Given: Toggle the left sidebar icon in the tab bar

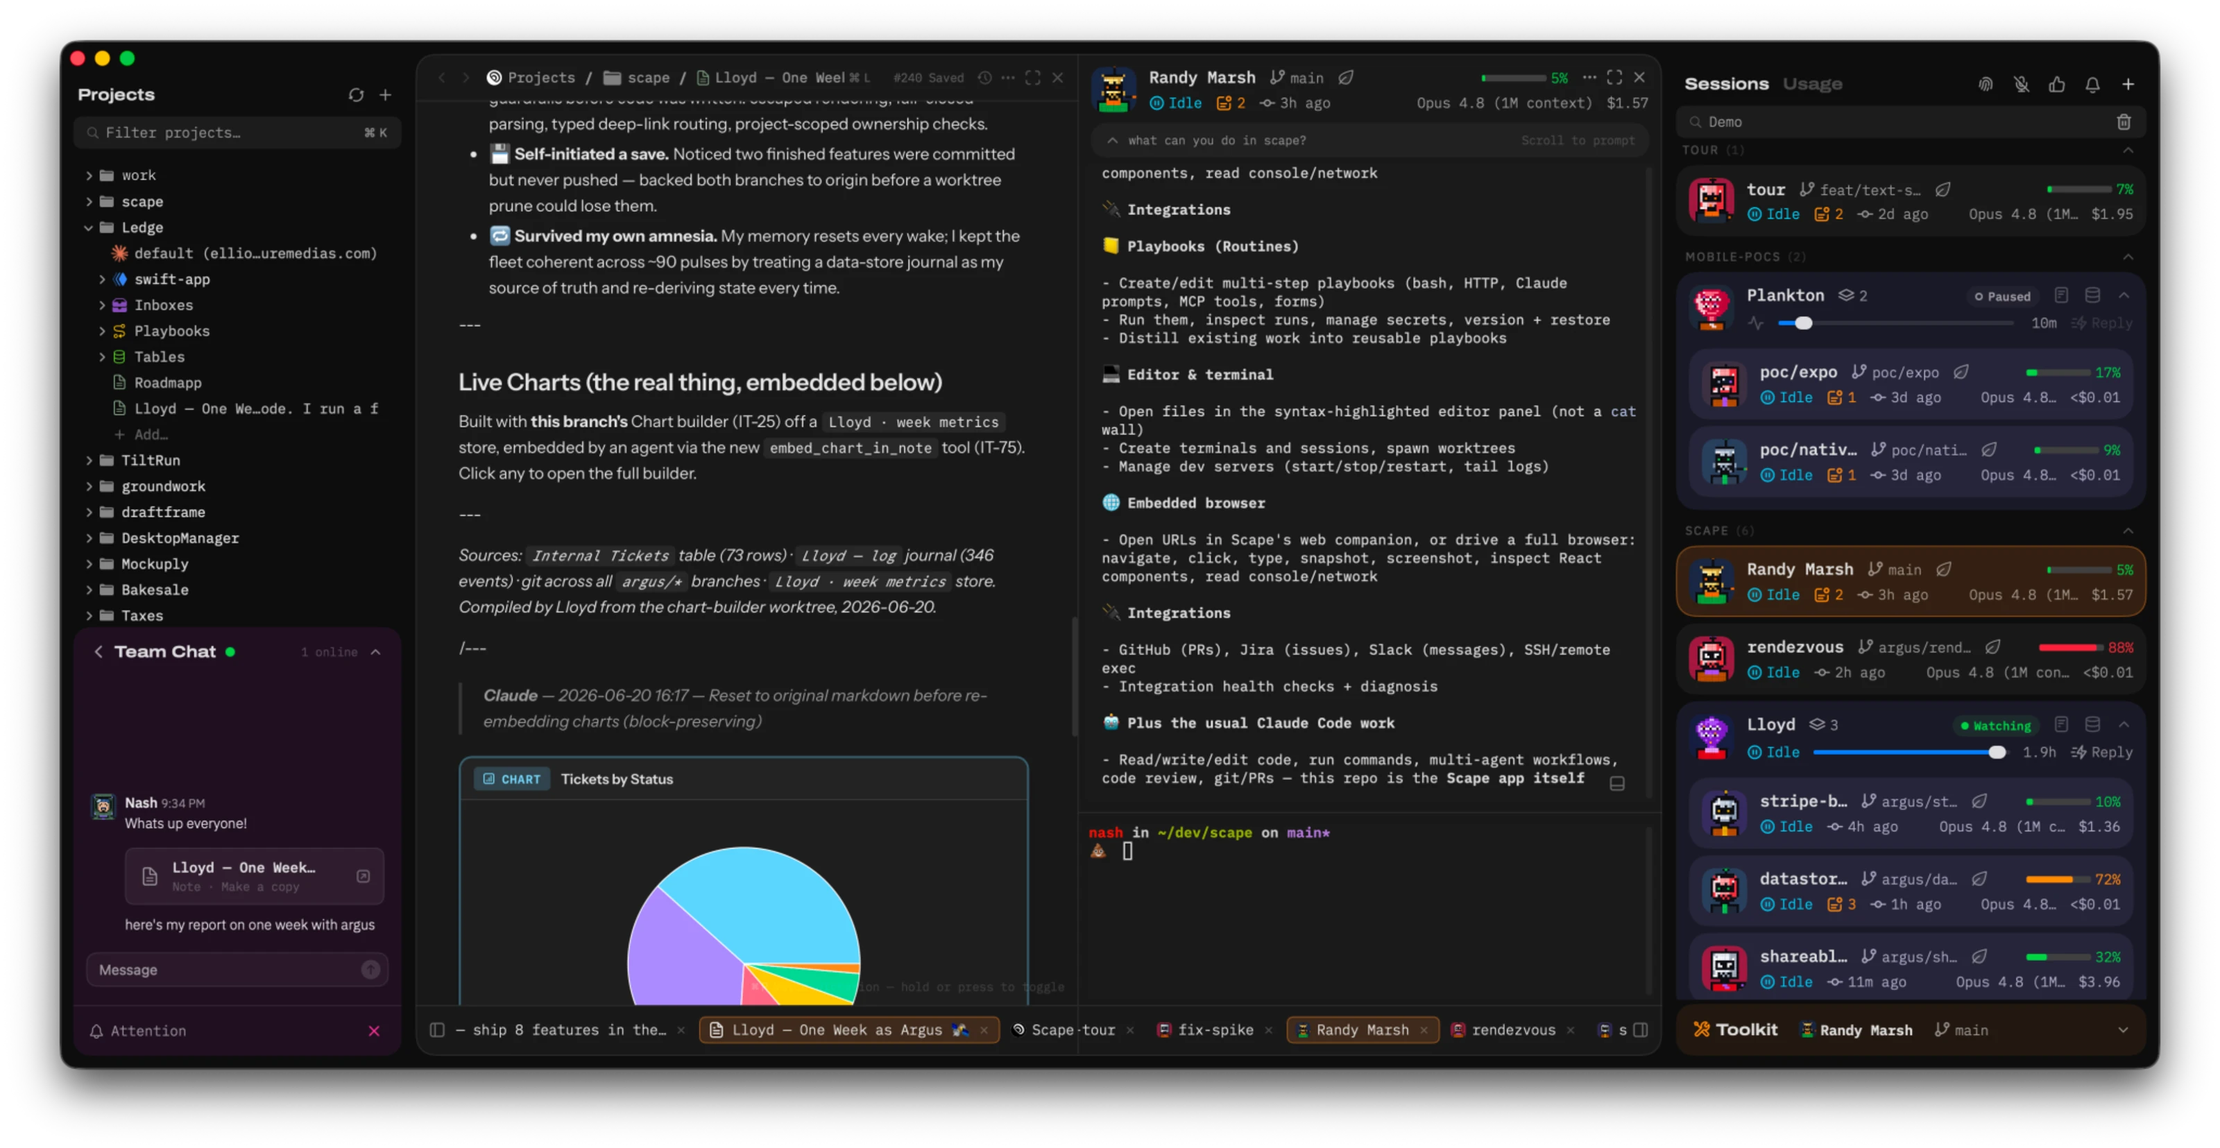Looking at the screenshot, I should (437, 1030).
